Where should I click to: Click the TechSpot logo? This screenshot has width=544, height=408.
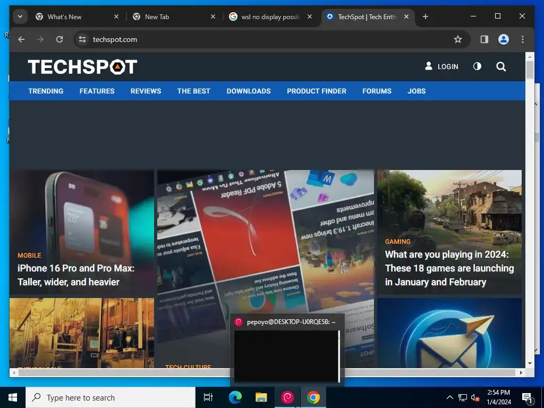[x=82, y=66]
